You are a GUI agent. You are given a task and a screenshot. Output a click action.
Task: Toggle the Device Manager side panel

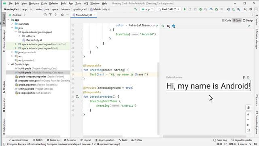[257, 39]
